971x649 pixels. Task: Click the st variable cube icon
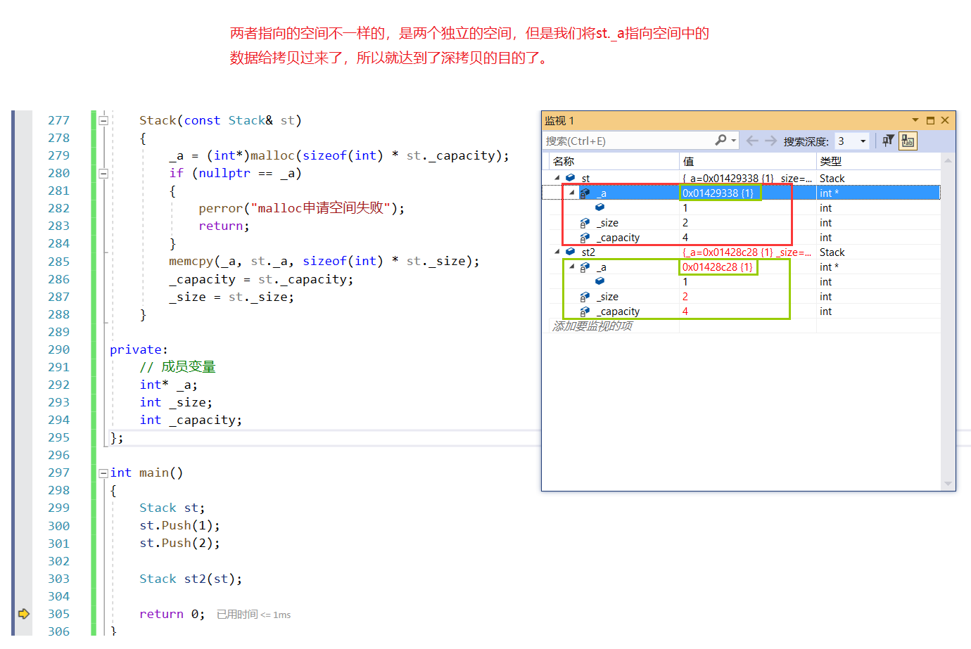571,178
